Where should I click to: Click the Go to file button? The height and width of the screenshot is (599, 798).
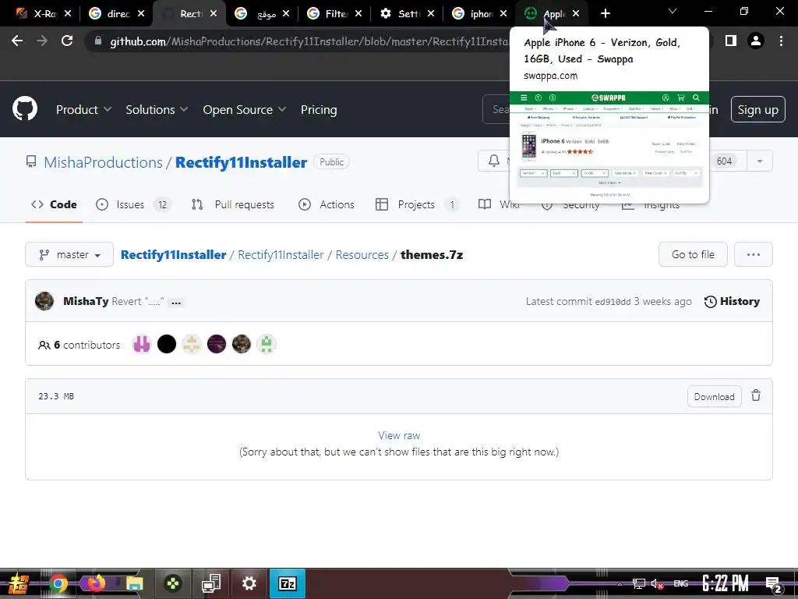(x=693, y=254)
